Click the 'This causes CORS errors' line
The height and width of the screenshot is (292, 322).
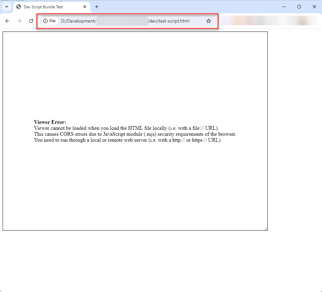pyautogui.click(x=135, y=134)
